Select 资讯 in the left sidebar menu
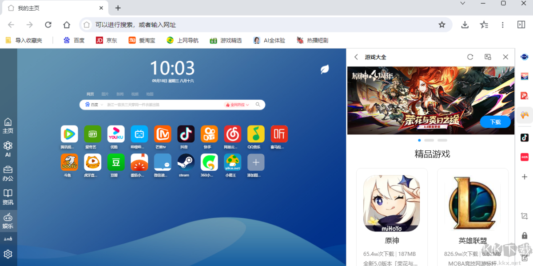Image resolution: width=533 pixels, height=266 pixels. (8, 198)
